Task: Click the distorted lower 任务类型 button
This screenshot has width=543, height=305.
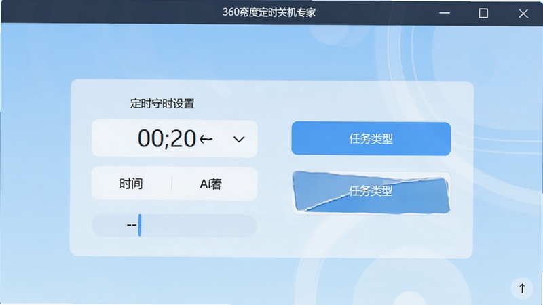Action: click(371, 192)
